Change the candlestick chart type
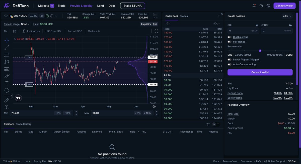This screenshot has width=301, height=164. pyautogui.click(x=15, y=31)
